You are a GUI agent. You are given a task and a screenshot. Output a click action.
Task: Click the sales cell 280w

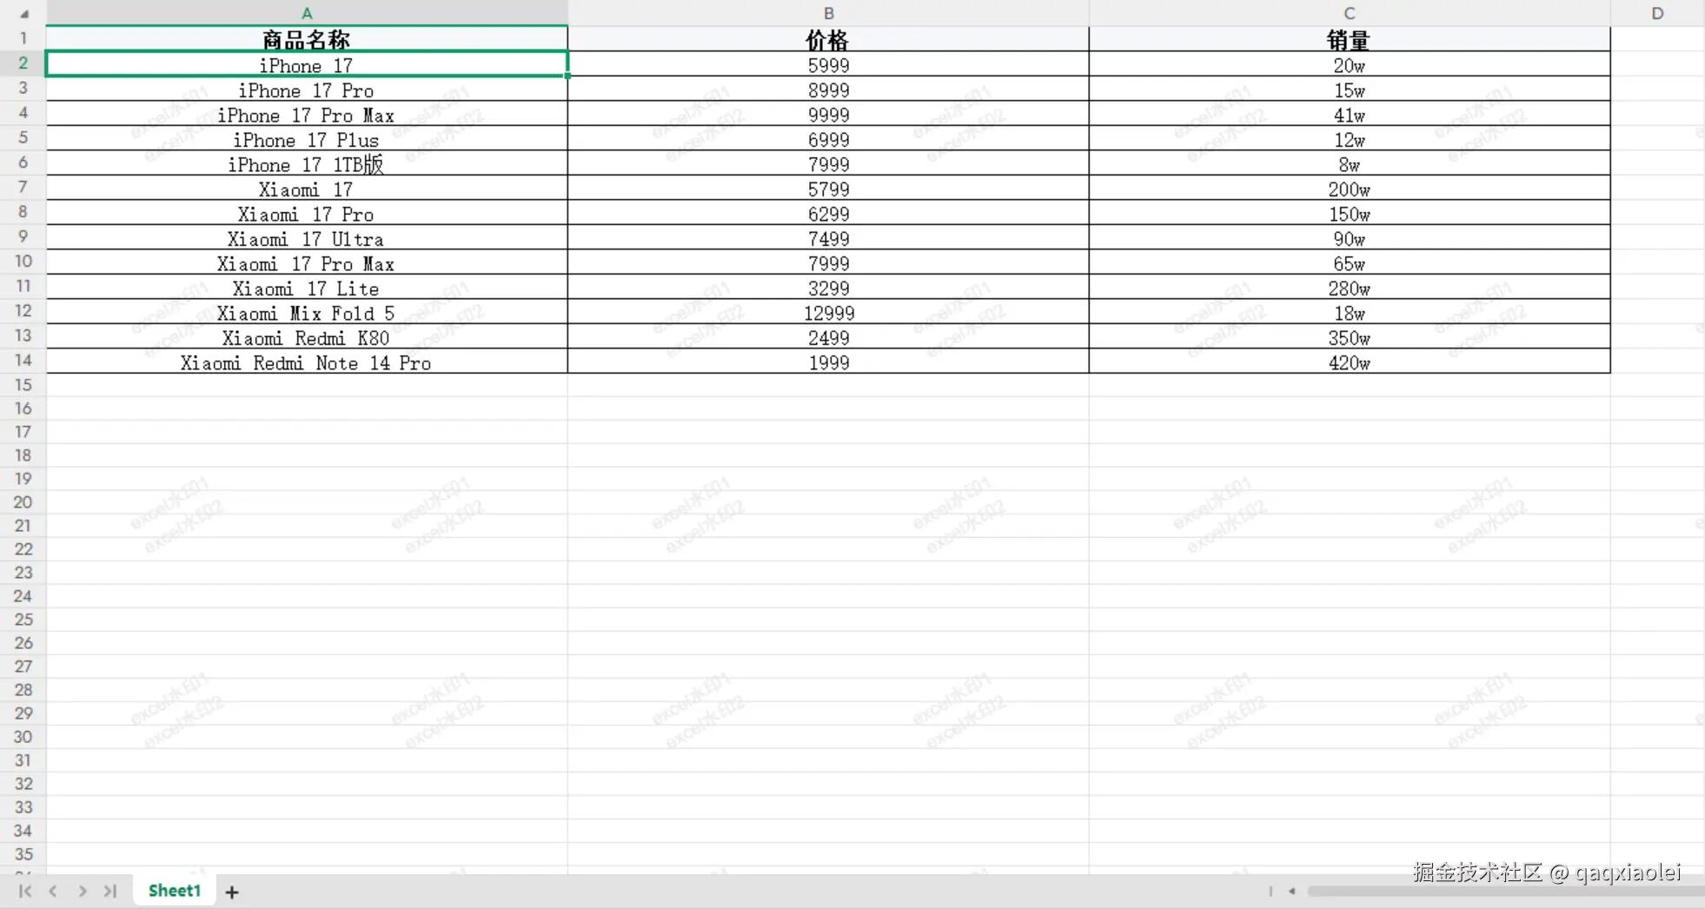[x=1349, y=288]
